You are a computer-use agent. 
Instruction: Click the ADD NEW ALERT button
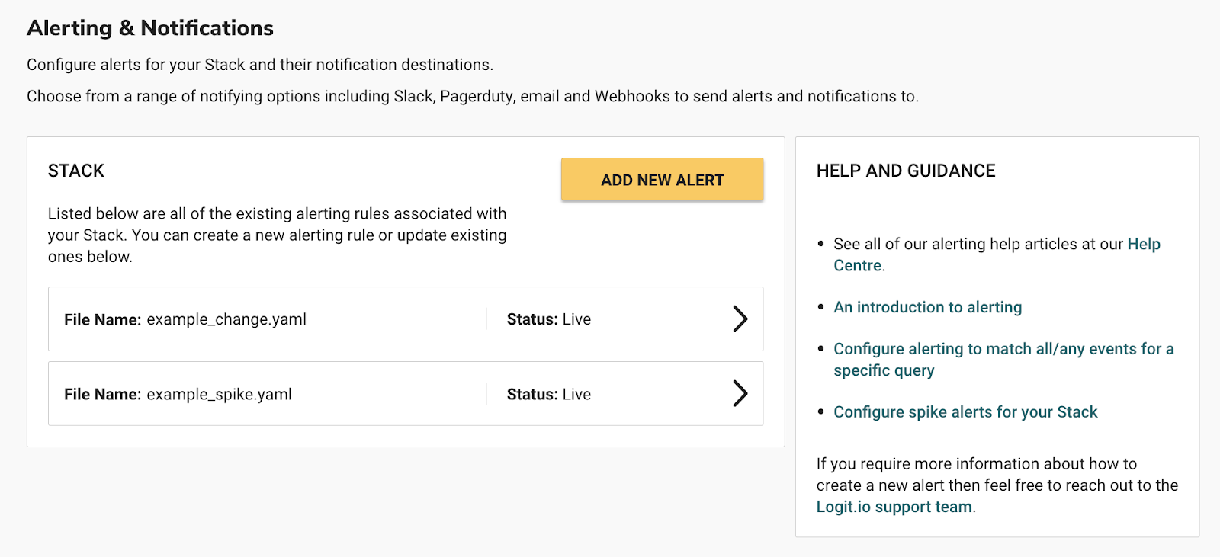point(662,180)
